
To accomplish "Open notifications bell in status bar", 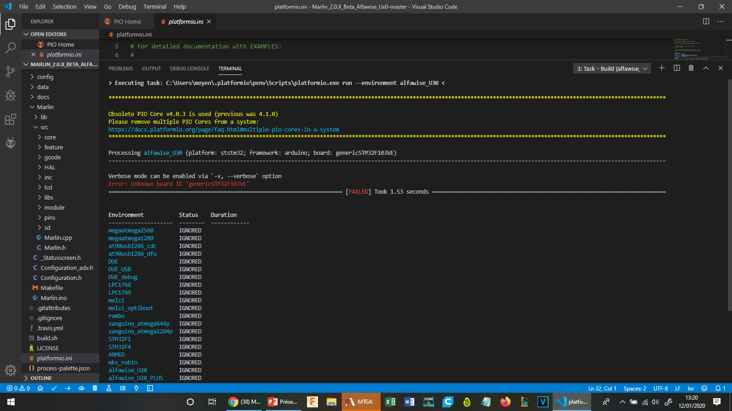I will (x=721, y=388).
